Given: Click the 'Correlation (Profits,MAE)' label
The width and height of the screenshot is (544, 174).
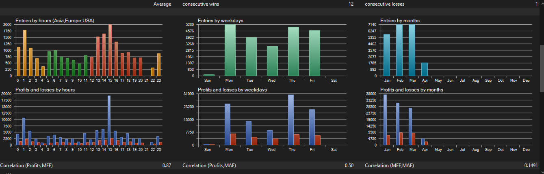Looking at the screenshot, I should [x=209, y=166].
